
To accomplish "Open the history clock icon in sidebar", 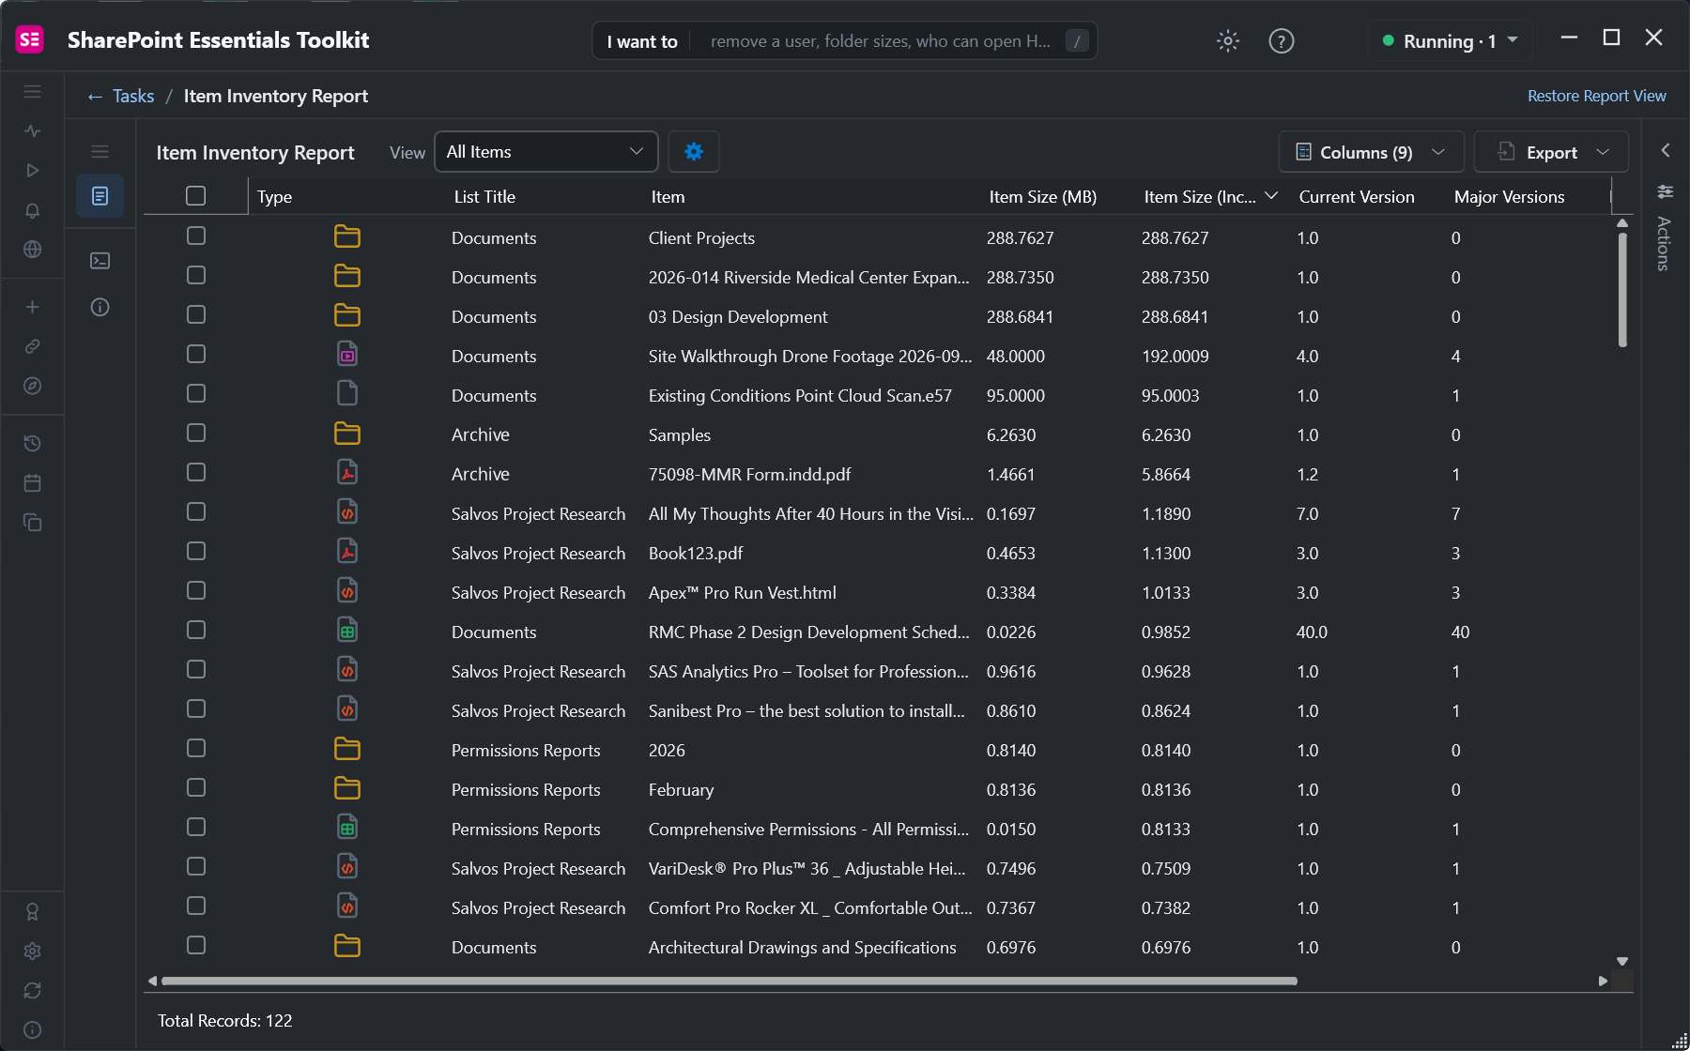I will click(x=33, y=444).
